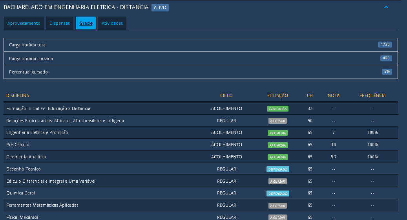Click APR.MÉDIA badge for Pré-Cálculo
This screenshot has height=220, width=407.
click(x=277, y=145)
